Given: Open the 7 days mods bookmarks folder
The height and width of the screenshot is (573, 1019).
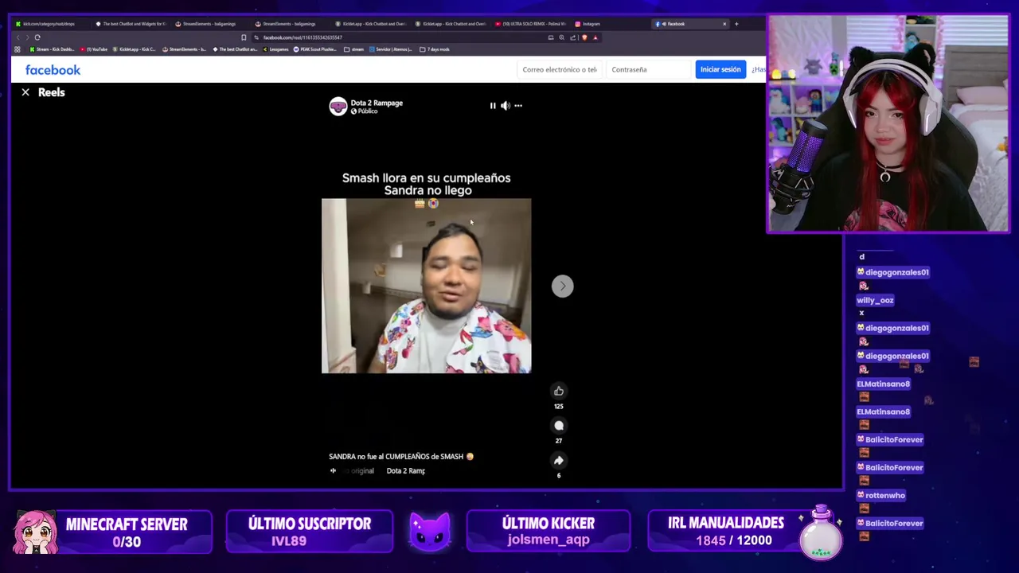Looking at the screenshot, I should [x=435, y=49].
